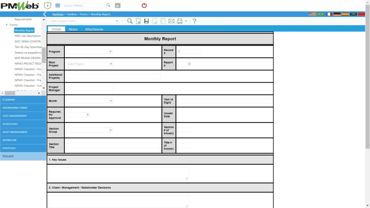
Task: Switch language with the Spanish flag
Action: [345, 14]
